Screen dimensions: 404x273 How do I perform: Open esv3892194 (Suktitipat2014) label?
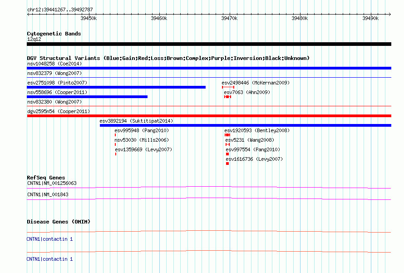[136, 121]
